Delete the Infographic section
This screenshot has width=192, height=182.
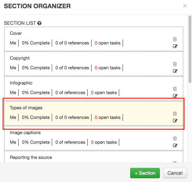175,89
